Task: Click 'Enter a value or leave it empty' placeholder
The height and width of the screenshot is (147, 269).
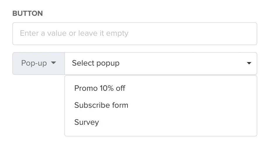Action: pyautogui.click(x=74, y=33)
